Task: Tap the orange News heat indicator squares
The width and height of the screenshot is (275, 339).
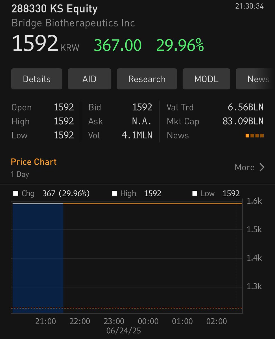Action: click(255, 136)
